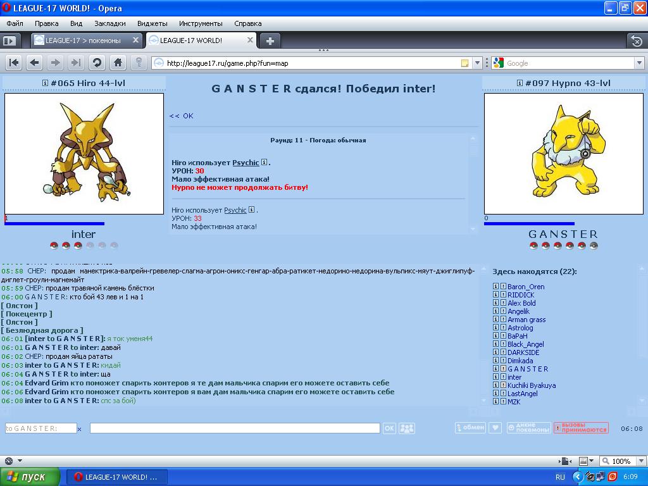The height and width of the screenshot is (486, 648).
Task: Expand dropdown arrow beside status globe icon
Action: pos(20,461)
